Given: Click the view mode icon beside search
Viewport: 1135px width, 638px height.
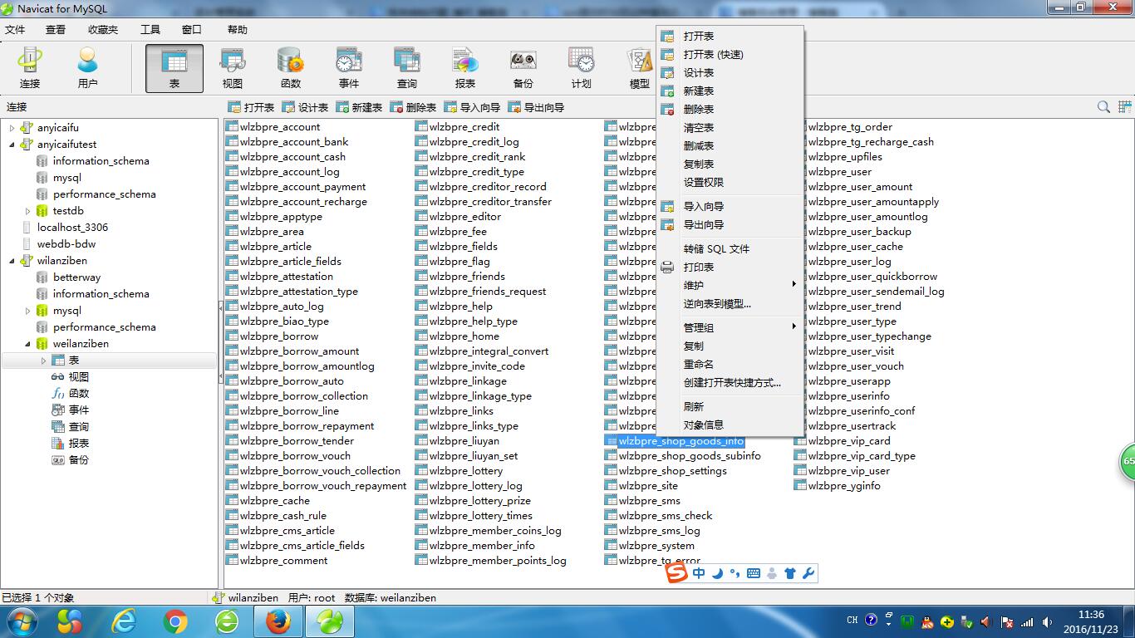Looking at the screenshot, I should [x=1125, y=107].
